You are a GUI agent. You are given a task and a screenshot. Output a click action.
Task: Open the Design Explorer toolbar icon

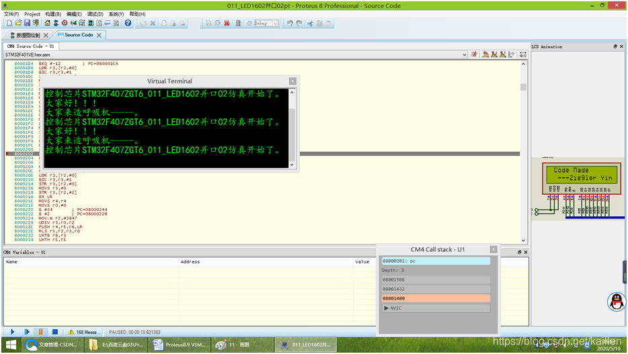tap(91, 24)
